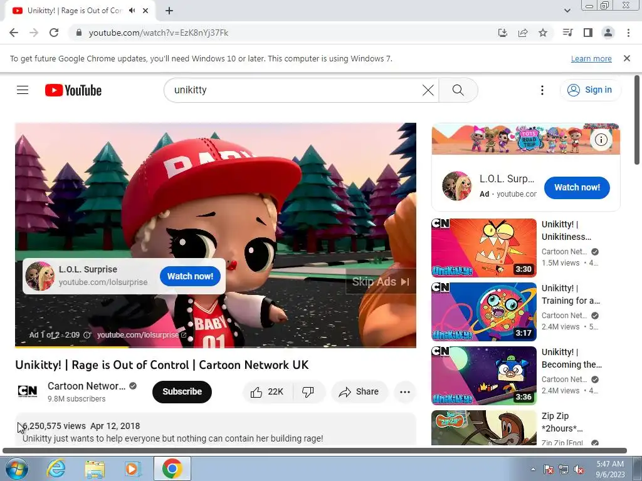Open Chrome profile avatar menu

point(608,33)
